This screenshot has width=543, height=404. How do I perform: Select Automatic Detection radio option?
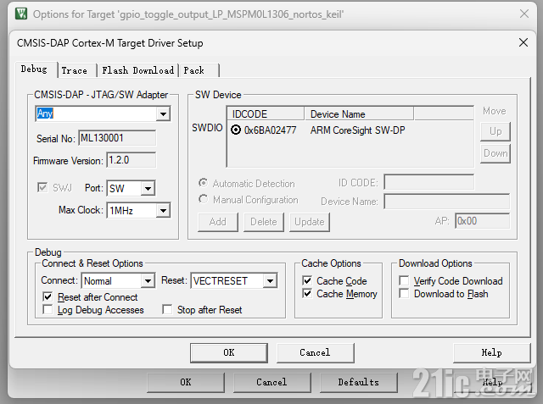pos(204,183)
